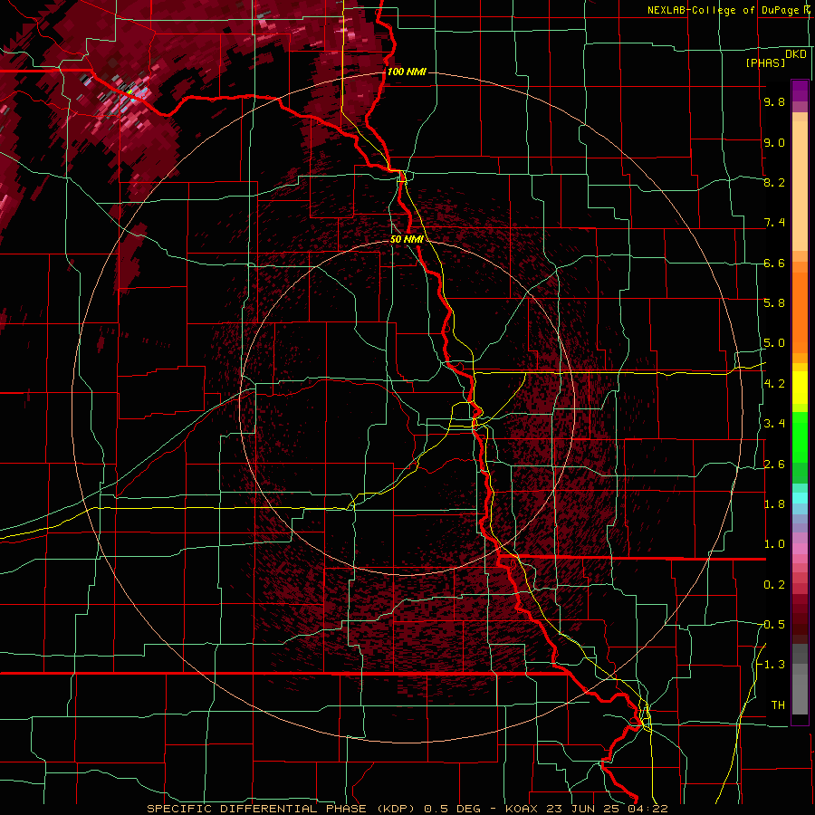Click the 5.0 value on the scale

[x=774, y=343]
